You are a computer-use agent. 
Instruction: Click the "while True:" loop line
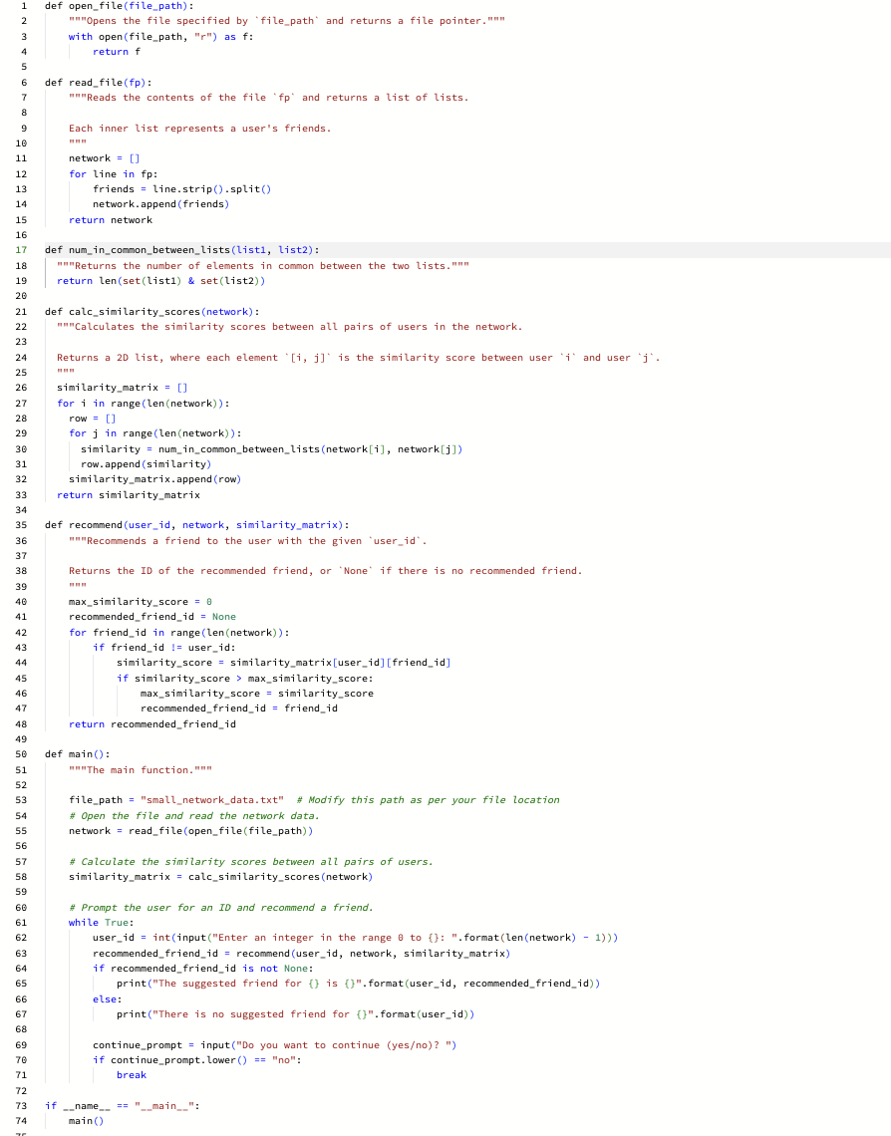(102, 923)
